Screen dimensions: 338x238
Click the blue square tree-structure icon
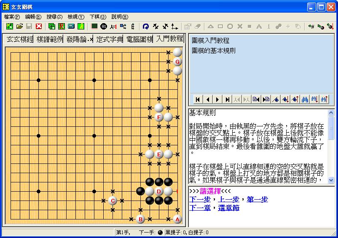(123, 26)
